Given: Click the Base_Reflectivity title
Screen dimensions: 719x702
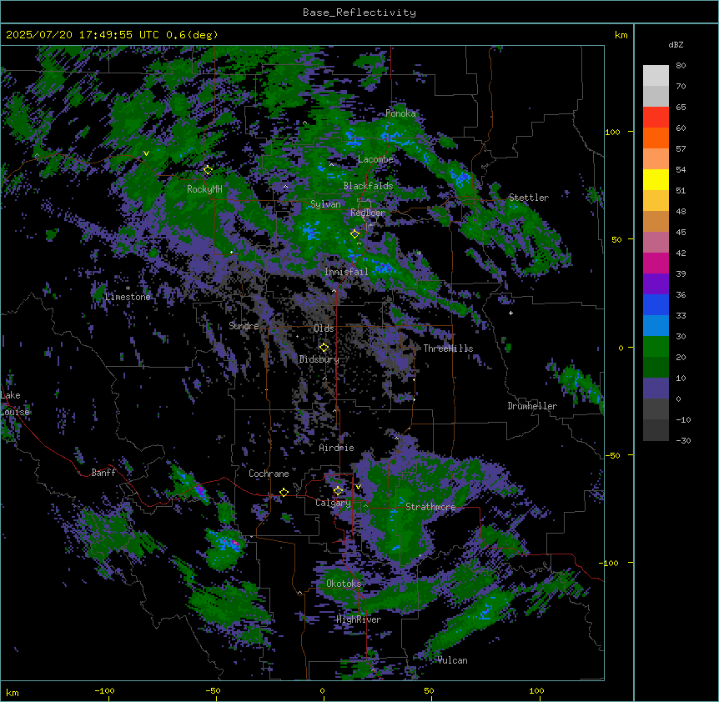Looking at the screenshot, I should tap(359, 13).
